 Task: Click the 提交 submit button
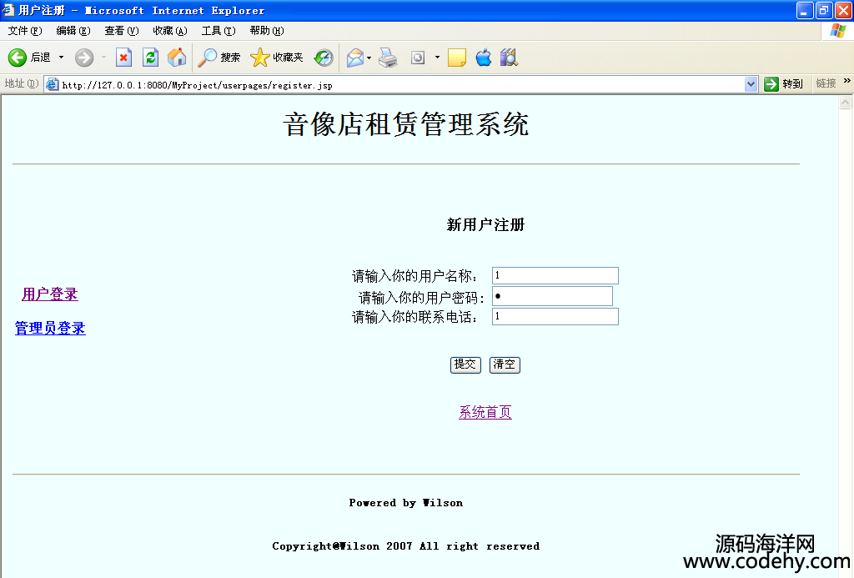(x=465, y=364)
